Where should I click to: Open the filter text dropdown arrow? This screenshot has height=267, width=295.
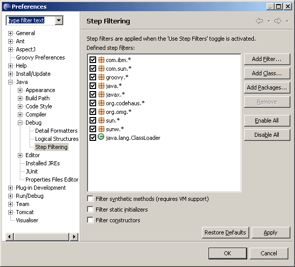tap(59, 20)
